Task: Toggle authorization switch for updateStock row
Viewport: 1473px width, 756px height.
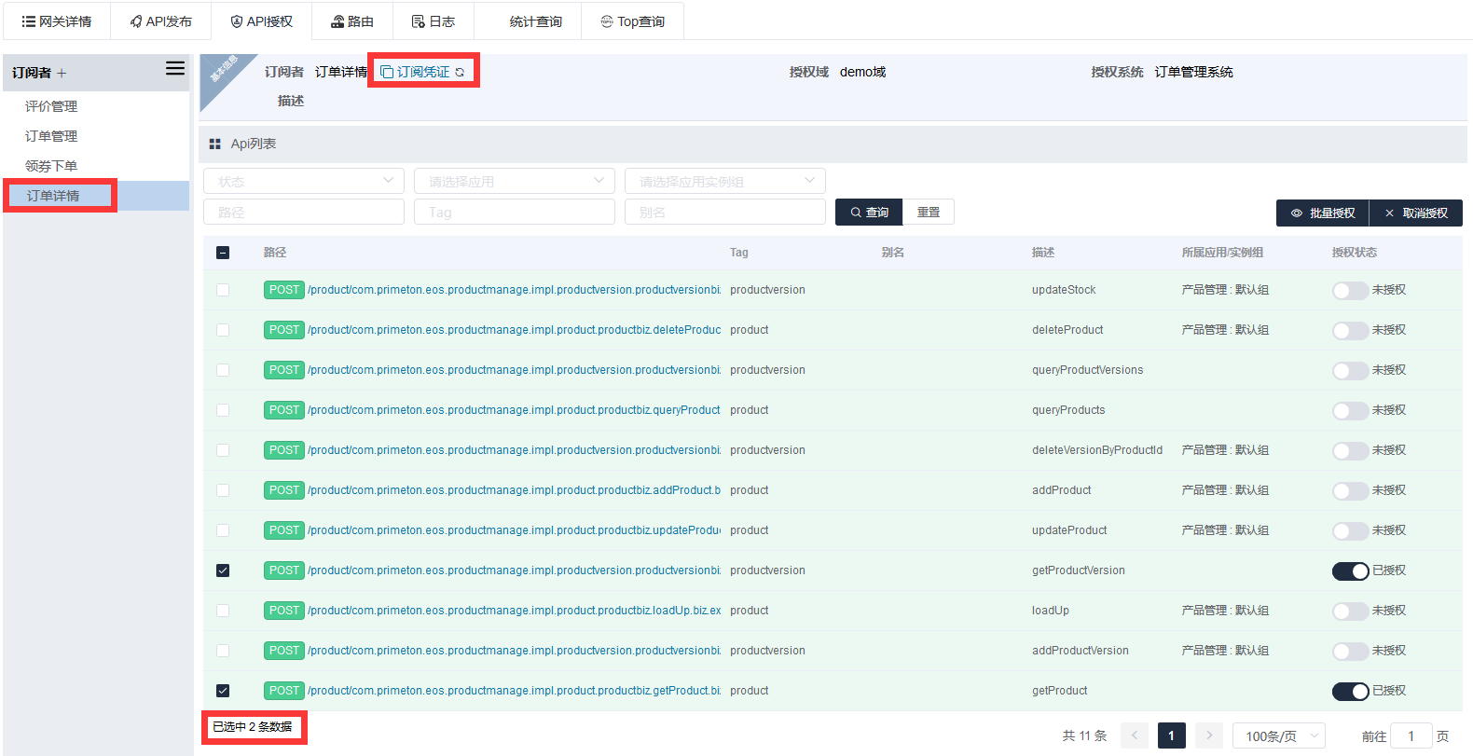Action: [x=1349, y=291]
